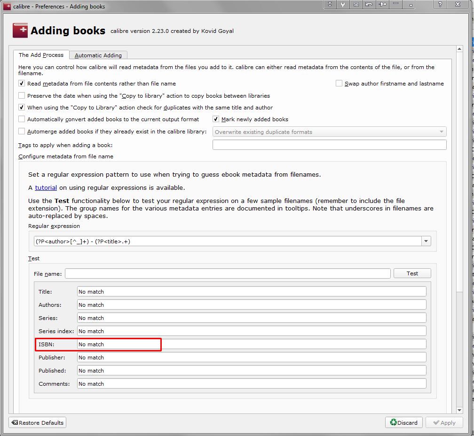Click the small square maximize title icon

click(x=410, y=5)
